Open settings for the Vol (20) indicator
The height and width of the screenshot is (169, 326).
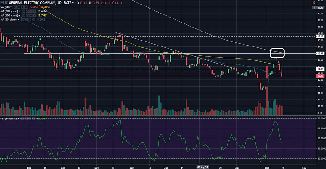19,7
